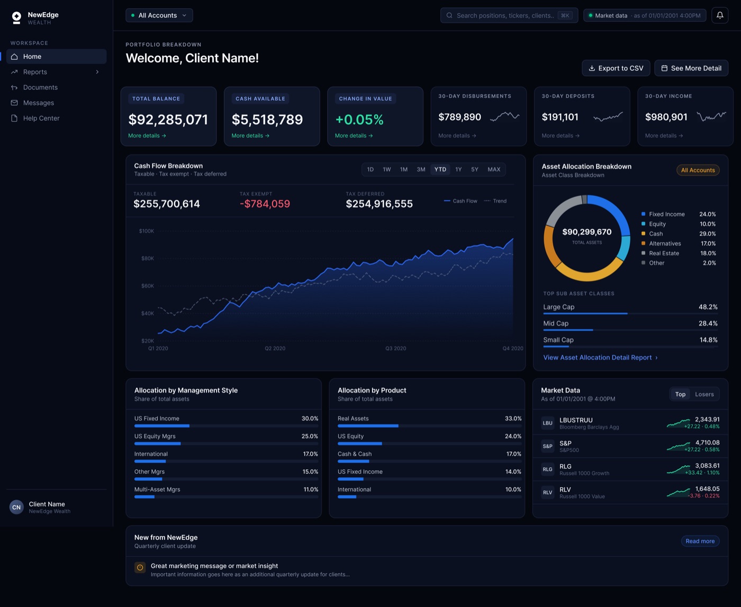Click 30-Day Deposits sparkline

(x=608, y=116)
